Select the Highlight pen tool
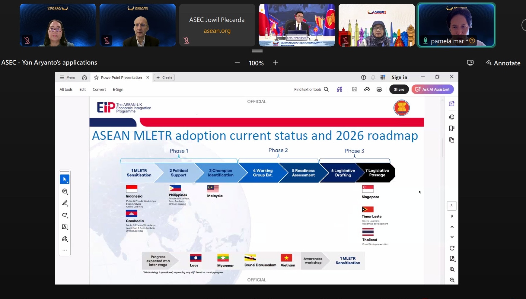Viewport: 526px width, 299px height. click(65, 203)
